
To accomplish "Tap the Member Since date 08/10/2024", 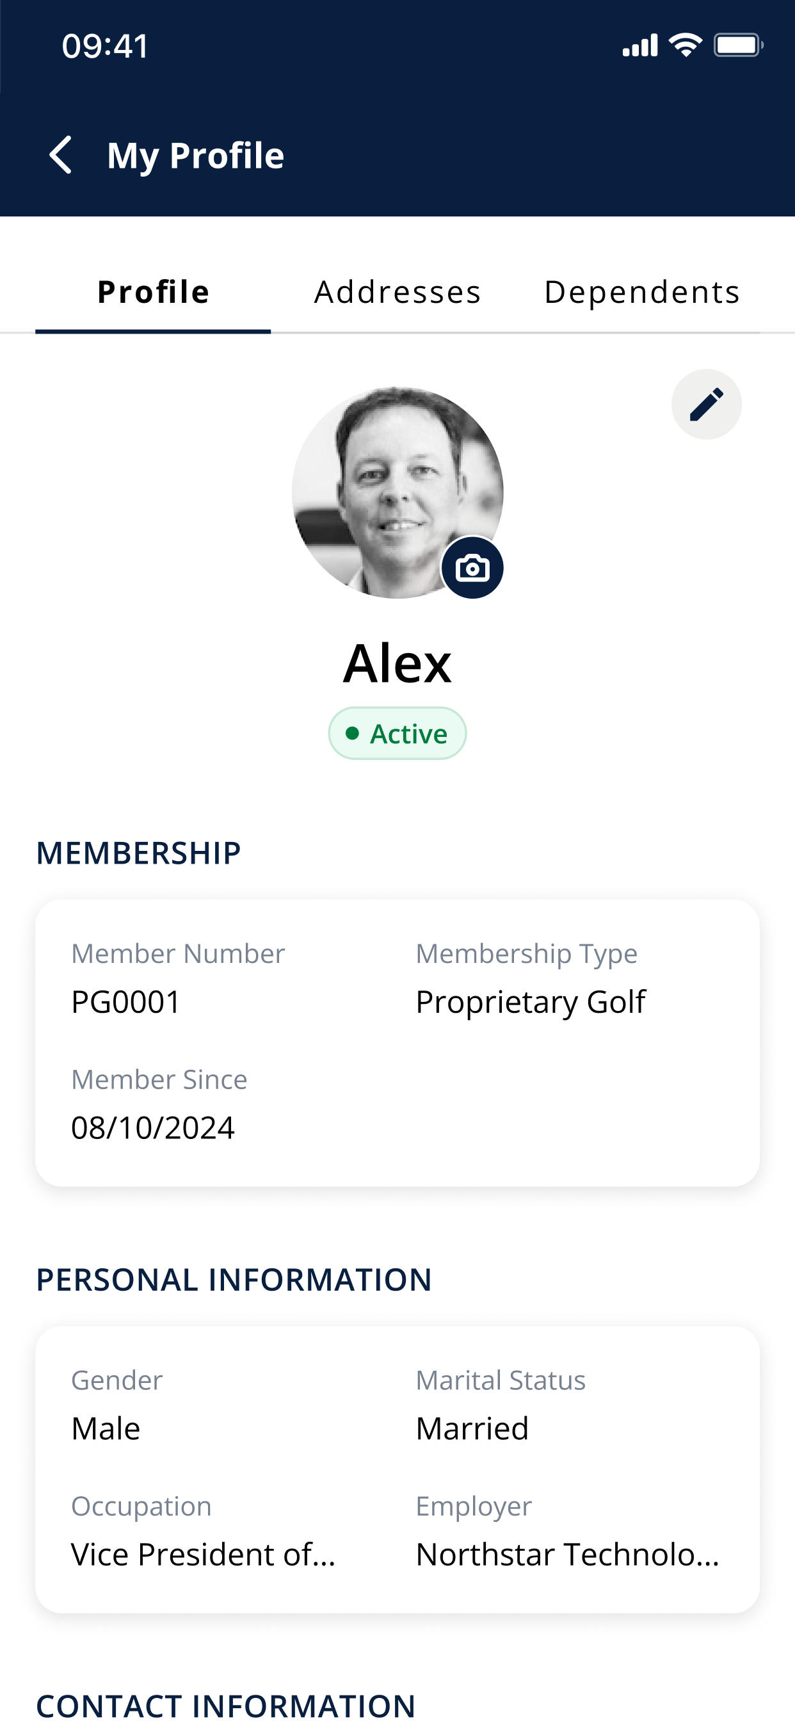I will coord(153,1127).
